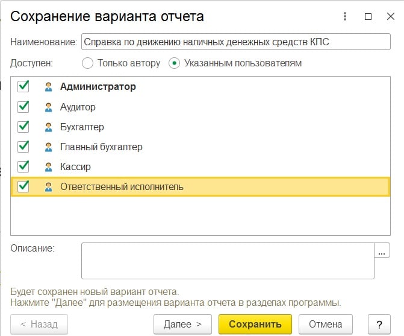The image size is (404, 336).
Task: Select the Указанным пользователям radio option
Action: (175, 63)
